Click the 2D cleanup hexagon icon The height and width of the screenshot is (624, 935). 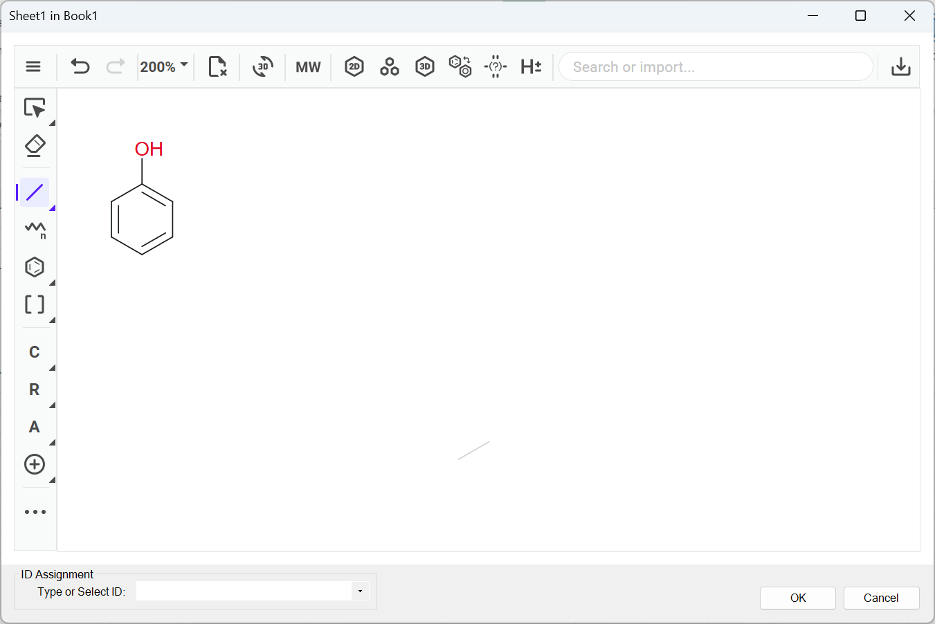click(354, 66)
